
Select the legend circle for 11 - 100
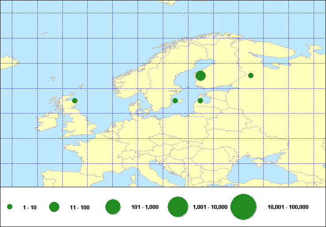(54, 207)
